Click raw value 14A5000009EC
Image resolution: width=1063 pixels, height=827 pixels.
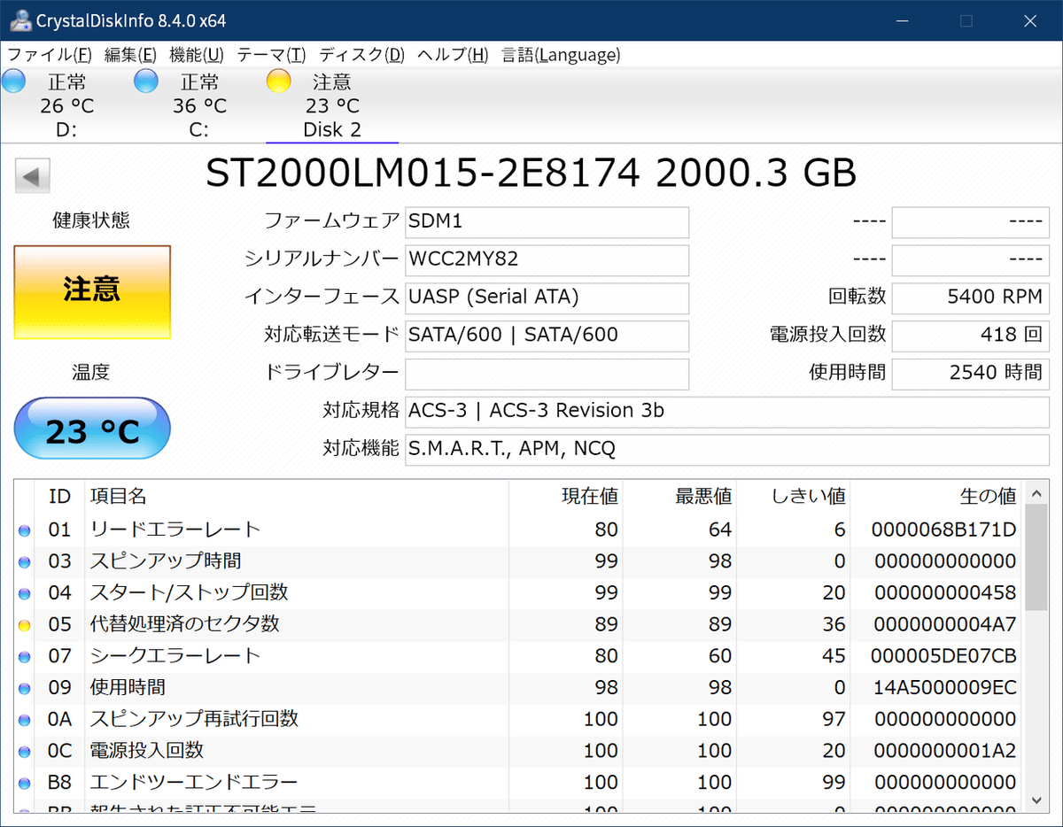945,688
